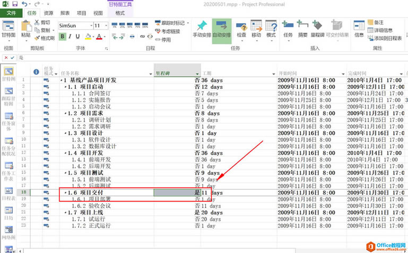Toggle Italic formatting
The width and height of the screenshot is (408, 253).
coord(71,37)
